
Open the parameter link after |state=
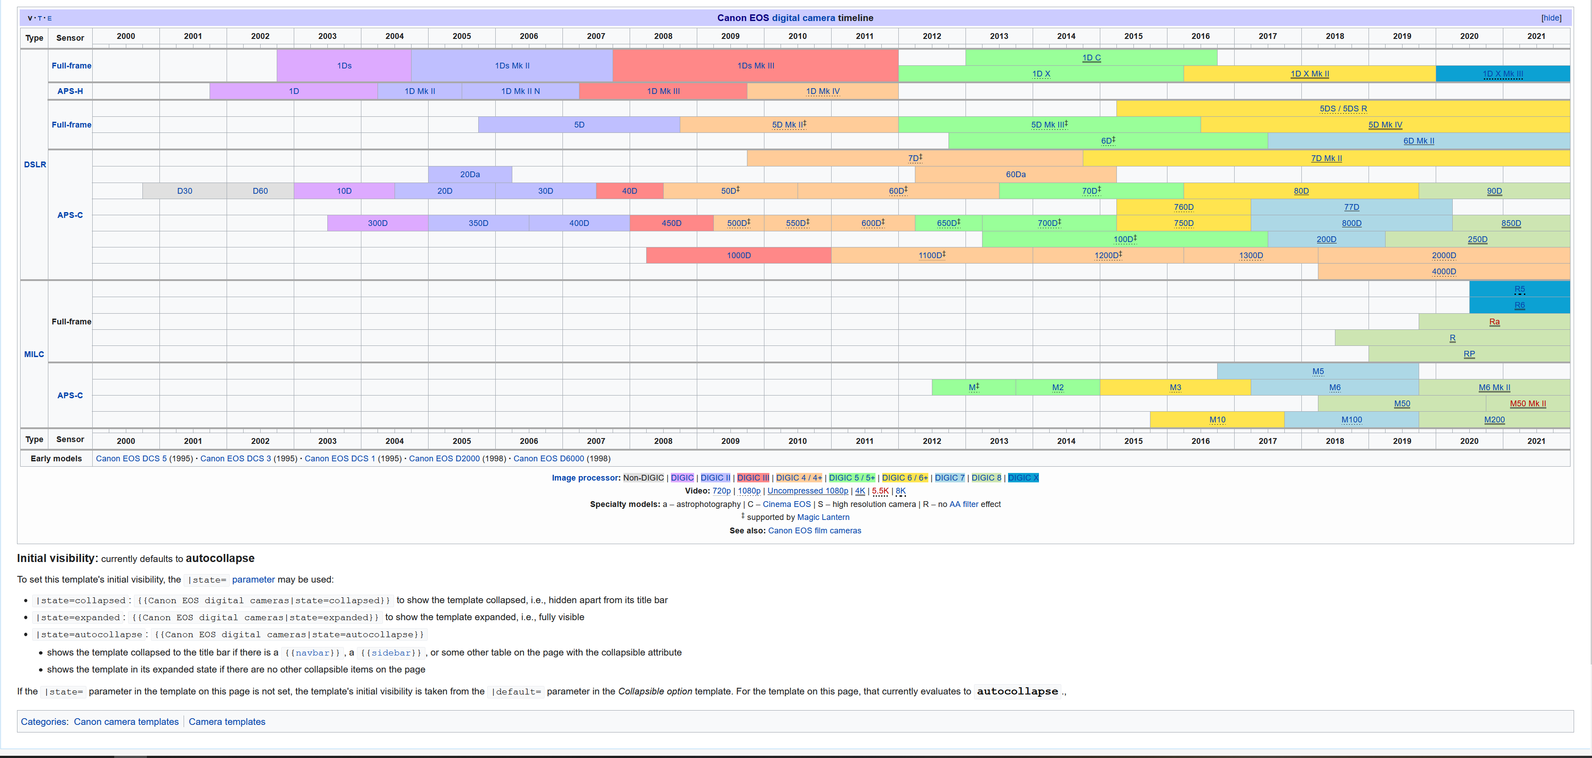coord(253,579)
